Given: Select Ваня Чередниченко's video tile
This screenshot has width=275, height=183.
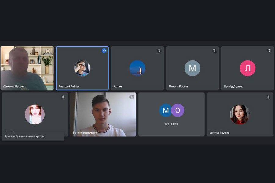Looking at the screenshot, I should pos(103,114).
